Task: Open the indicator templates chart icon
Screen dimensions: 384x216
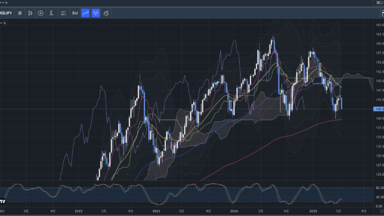Action: click(64, 13)
